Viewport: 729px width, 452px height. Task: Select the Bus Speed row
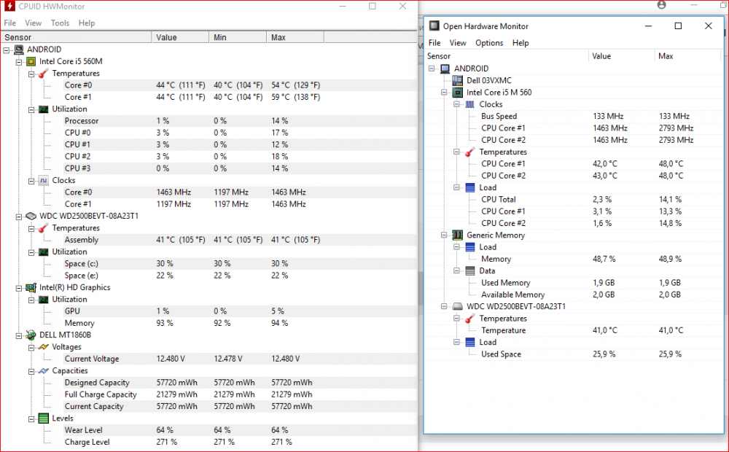pos(574,116)
